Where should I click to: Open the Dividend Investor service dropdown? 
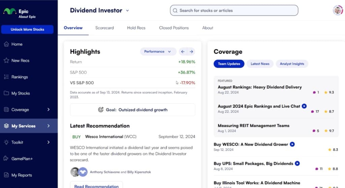127,10
